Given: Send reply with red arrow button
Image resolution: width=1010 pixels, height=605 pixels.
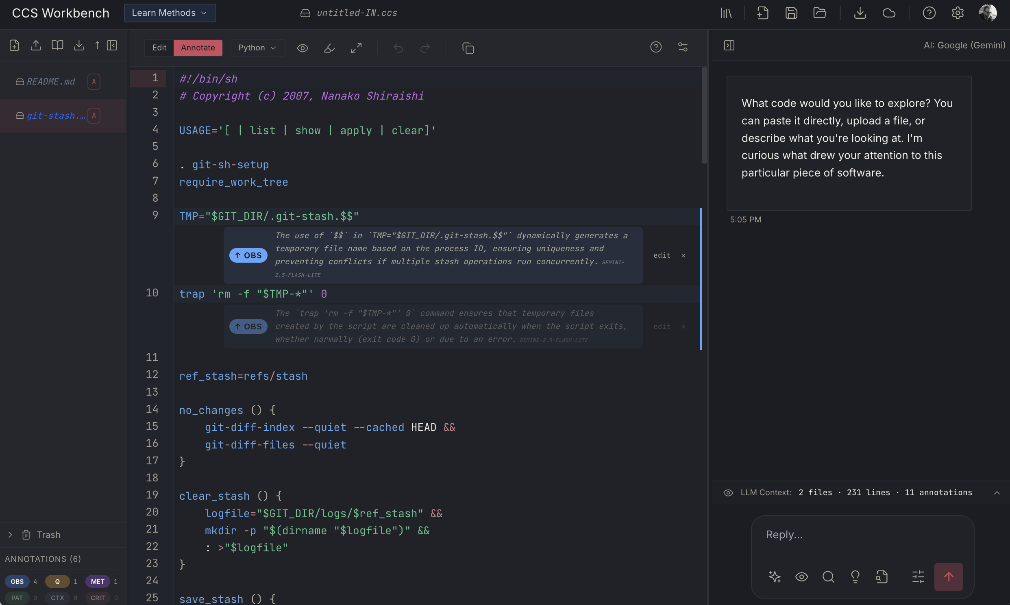Looking at the screenshot, I should click(948, 577).
